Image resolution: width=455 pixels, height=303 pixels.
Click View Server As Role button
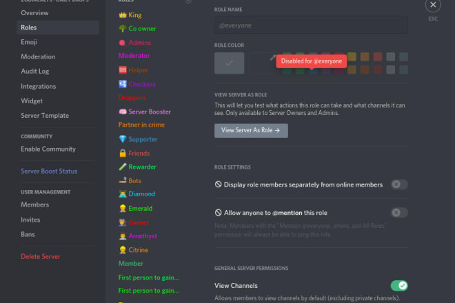coord(251,130)
